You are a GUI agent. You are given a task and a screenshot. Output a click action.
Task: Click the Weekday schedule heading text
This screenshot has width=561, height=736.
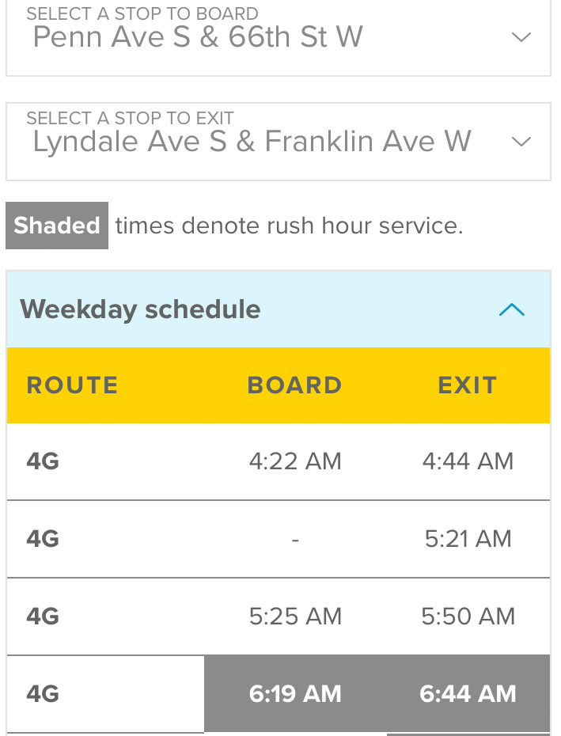coord(140,309)
